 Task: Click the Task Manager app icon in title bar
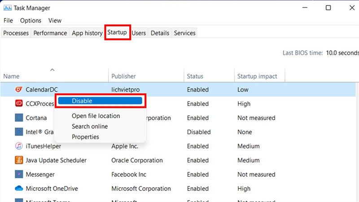9,8
